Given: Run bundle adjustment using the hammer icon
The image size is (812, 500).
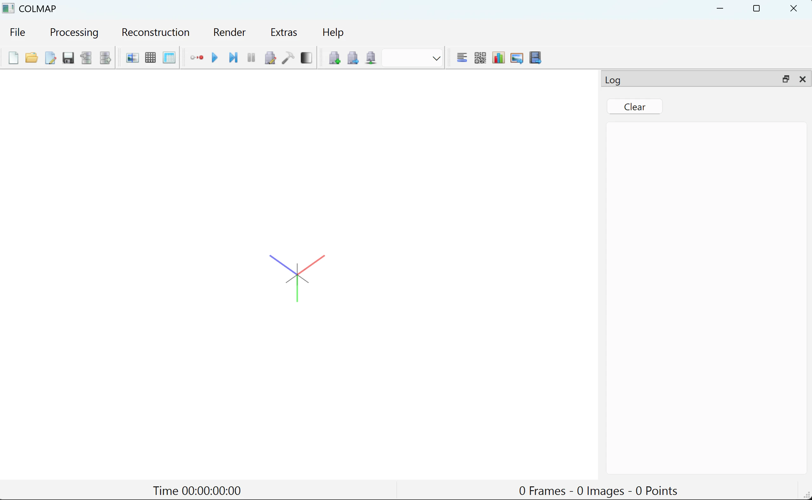Looking at the screenshot, I should pos(288,58).
